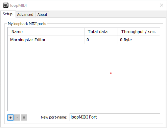This screenshot has width=167, height=128.
Task: Click the Total data column header
Action: (x=101, y=32)
